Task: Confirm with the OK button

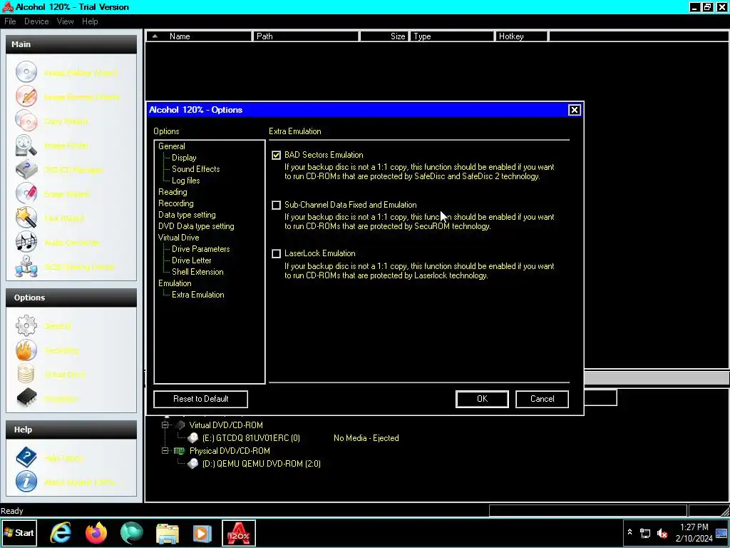Action: pyautogui.click(x=482, y=399)
